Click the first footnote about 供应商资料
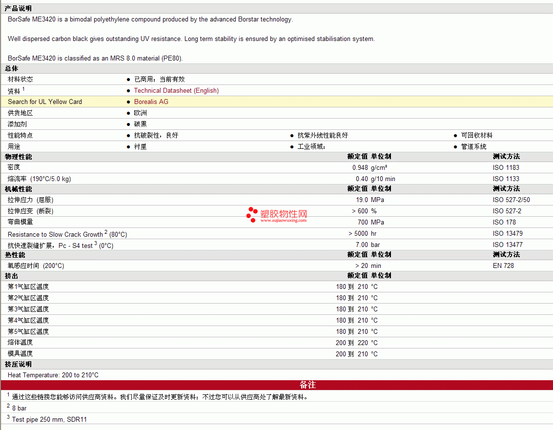The width and height of the screenshot is (553, 430). pyautogui.click(x=161, y=397)
